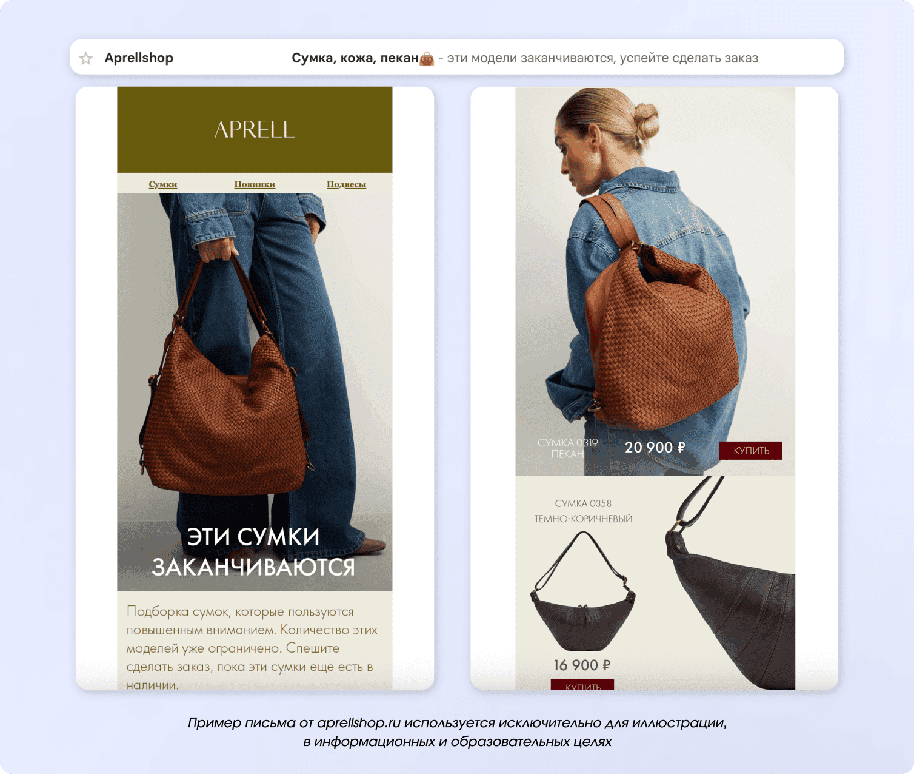The height and width of the screenshot is (774, 914).
Task: Click the СУМКА 0319 ПЕКАН label
Action: point(567,448)
